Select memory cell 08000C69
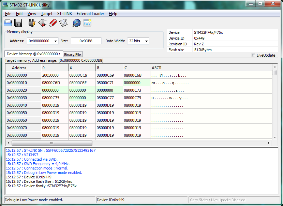This screenshot has height=206, width=283. pos(109,75)
